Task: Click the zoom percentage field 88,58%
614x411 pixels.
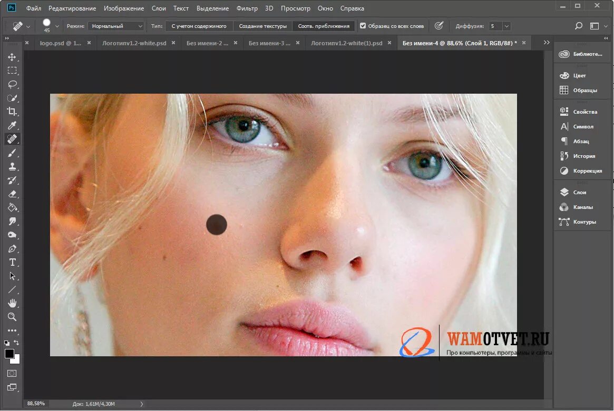Action: [36, 404]
